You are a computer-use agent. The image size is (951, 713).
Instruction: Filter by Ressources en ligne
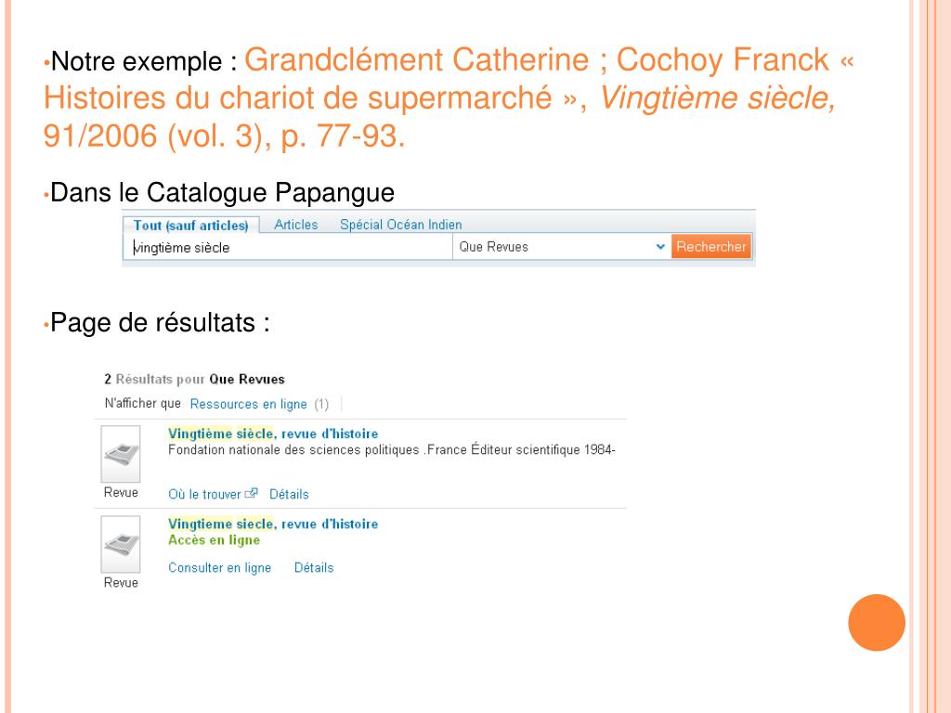point(249,405)
